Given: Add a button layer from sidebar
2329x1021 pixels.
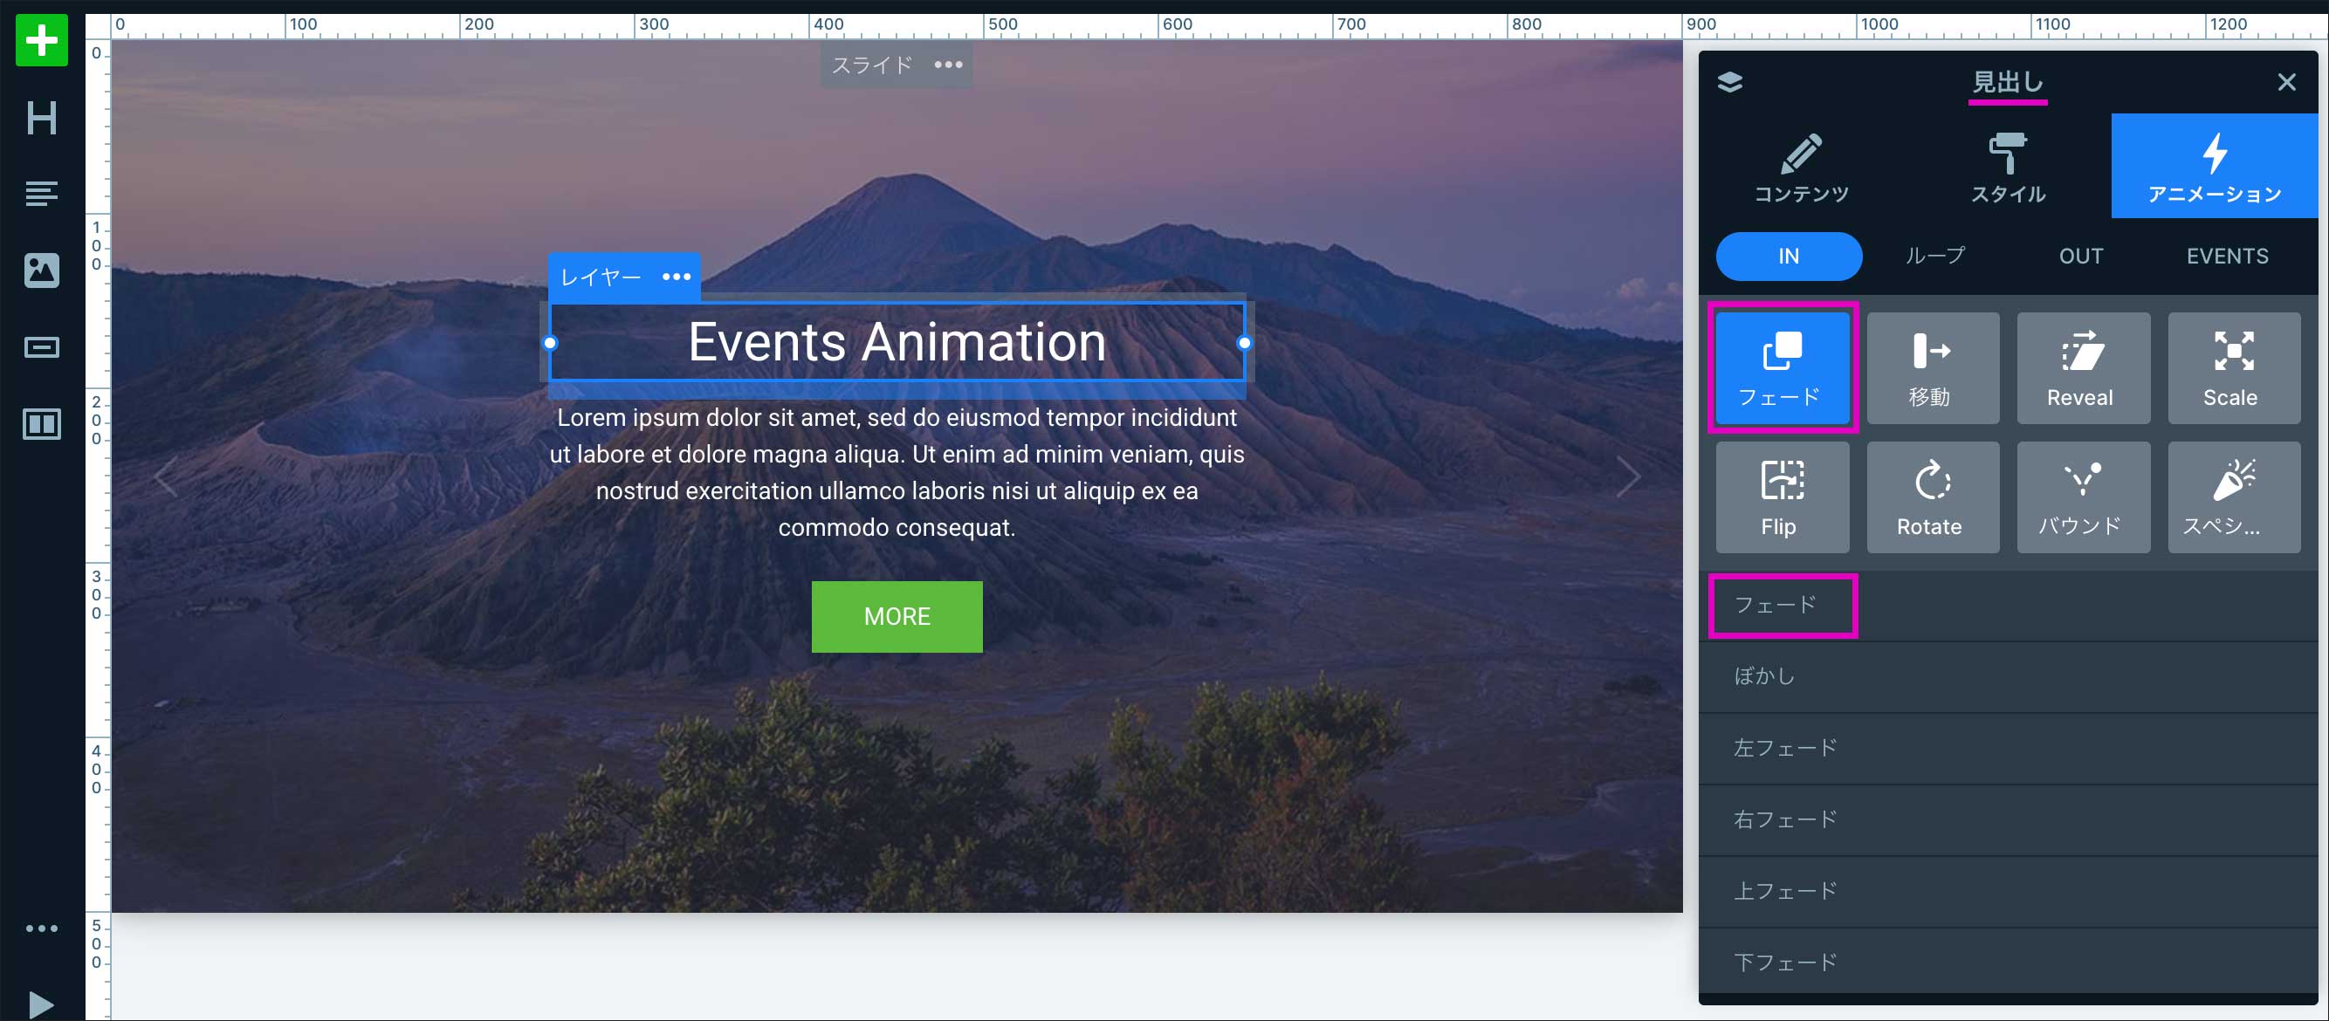Looking at the screenshot, I should [x=42, y=347].
